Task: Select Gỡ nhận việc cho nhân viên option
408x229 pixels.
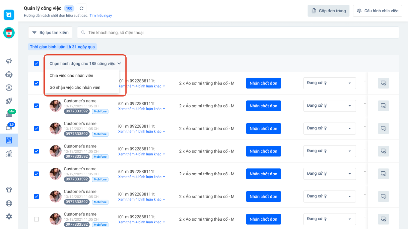Action: point(75,88)
